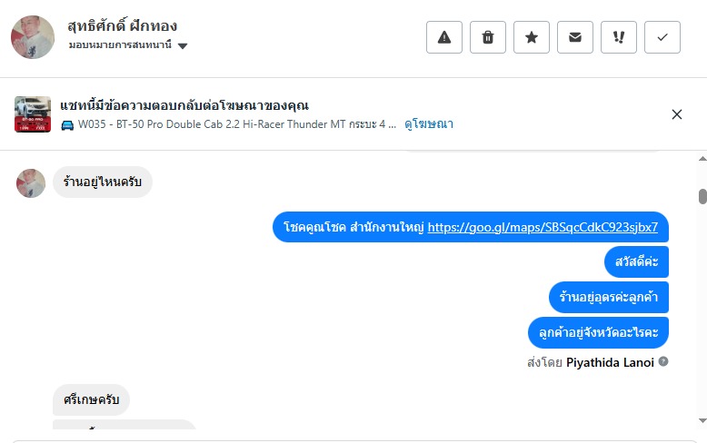Click customer avatar beside ร้านอยู่ไหนครับ message

[x=31, y=183]
